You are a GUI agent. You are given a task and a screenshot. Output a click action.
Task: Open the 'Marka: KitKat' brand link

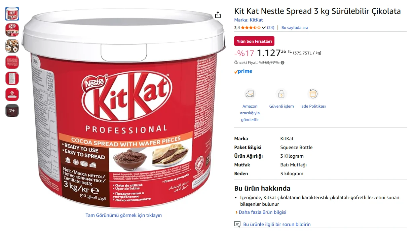tap(248, 20)
